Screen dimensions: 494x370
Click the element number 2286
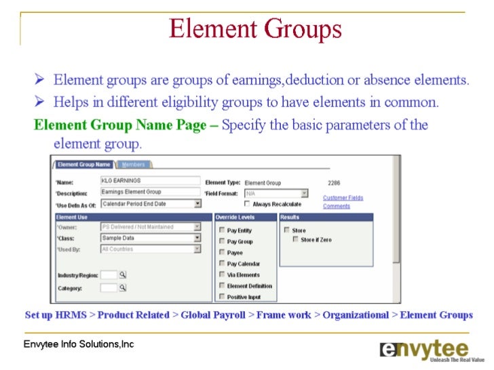point(334,183)
